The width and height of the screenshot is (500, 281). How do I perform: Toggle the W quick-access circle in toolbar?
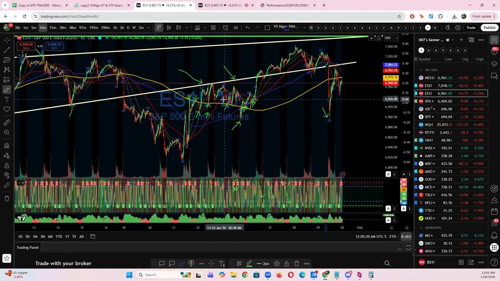[x=435, y=28]
